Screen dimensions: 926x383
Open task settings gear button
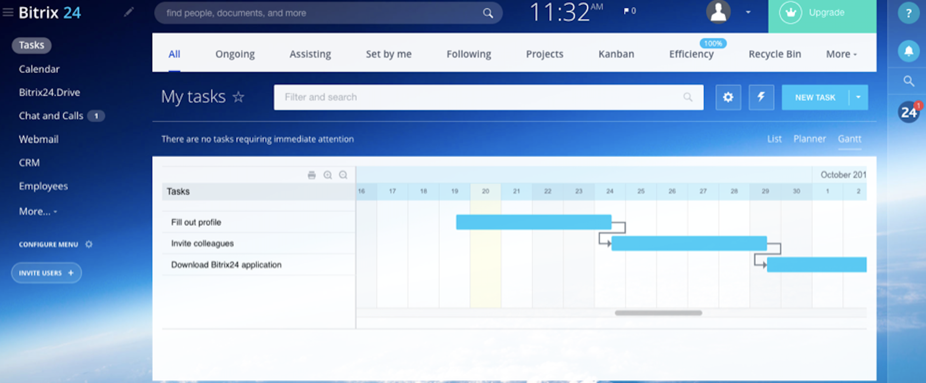click(728, 97)
